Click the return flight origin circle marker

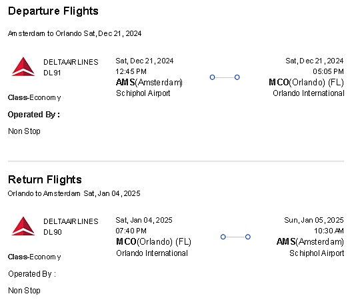coord(223,237)
